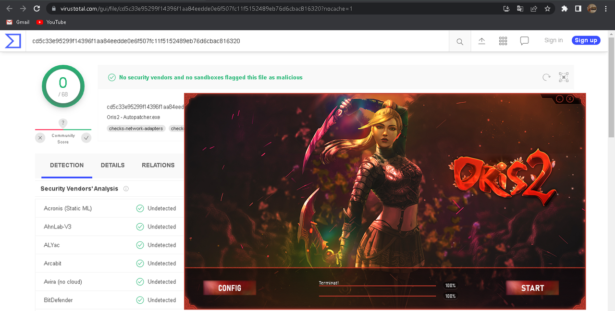Open the upload file icon

coord(482,41)
